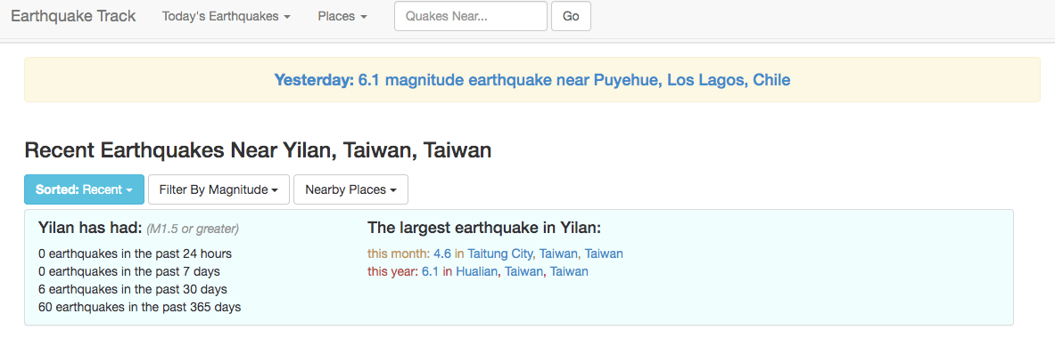Viewport: 1055px width, 346px height.
Task: Select Taiwan link right after Taitung City
Action: [x=557, y=254]
